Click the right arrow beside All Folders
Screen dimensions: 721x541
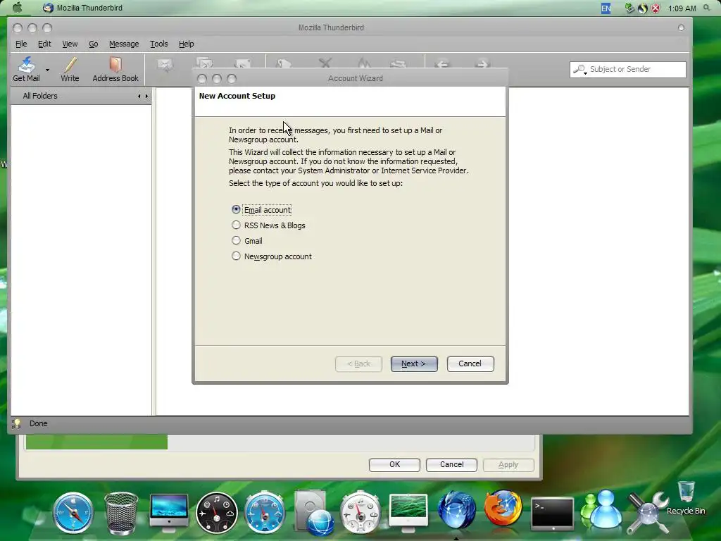[x=146, y=96]
